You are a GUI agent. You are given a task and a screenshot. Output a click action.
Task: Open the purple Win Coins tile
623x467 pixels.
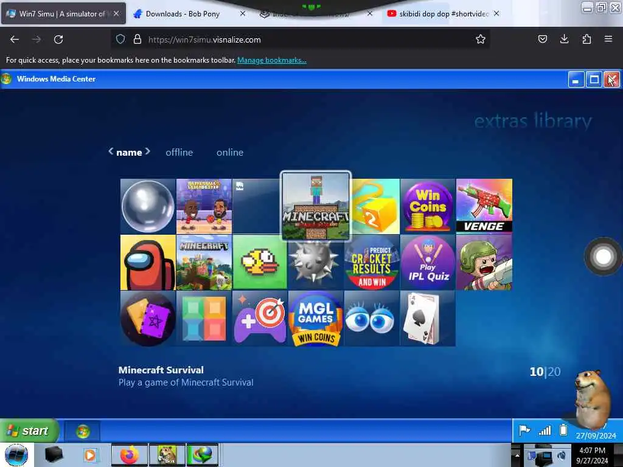click(428, 206)
